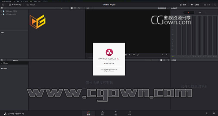The height and width of the screenshot is (116, 218).
Task: Click the capture button in top toolbar
Action: 207,5
